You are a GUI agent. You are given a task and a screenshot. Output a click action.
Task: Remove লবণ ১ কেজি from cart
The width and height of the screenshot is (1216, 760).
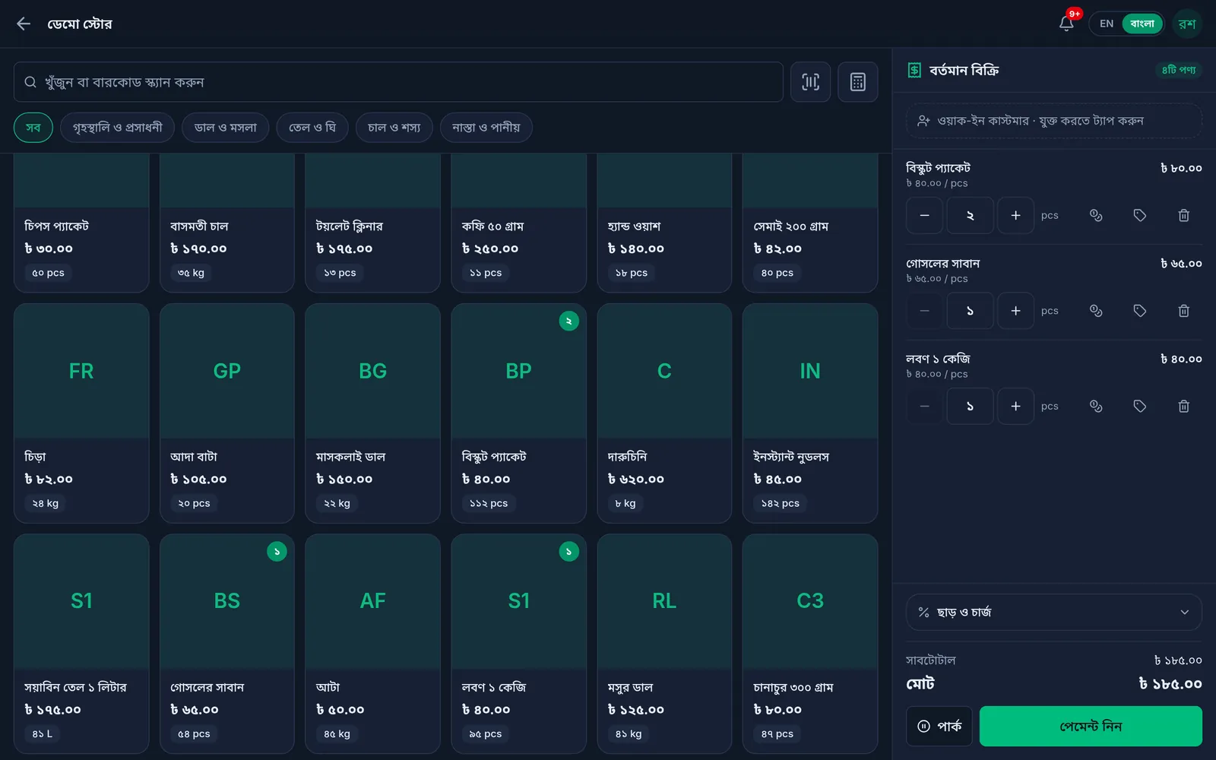click(1183, 407)
